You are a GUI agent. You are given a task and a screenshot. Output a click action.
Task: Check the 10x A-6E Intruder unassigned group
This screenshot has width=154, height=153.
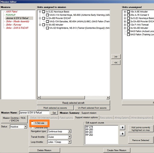pos(129,12)
